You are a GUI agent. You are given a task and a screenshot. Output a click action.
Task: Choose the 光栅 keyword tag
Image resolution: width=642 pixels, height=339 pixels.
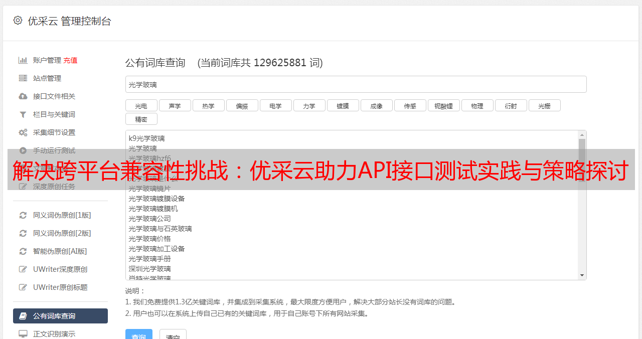[545, 105]
